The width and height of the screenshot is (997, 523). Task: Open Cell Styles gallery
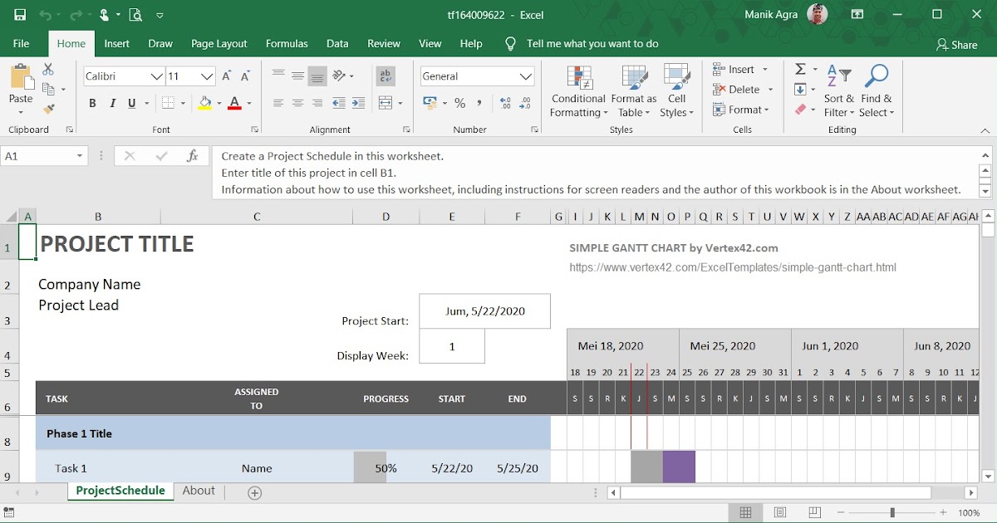[x=677, y=91]
